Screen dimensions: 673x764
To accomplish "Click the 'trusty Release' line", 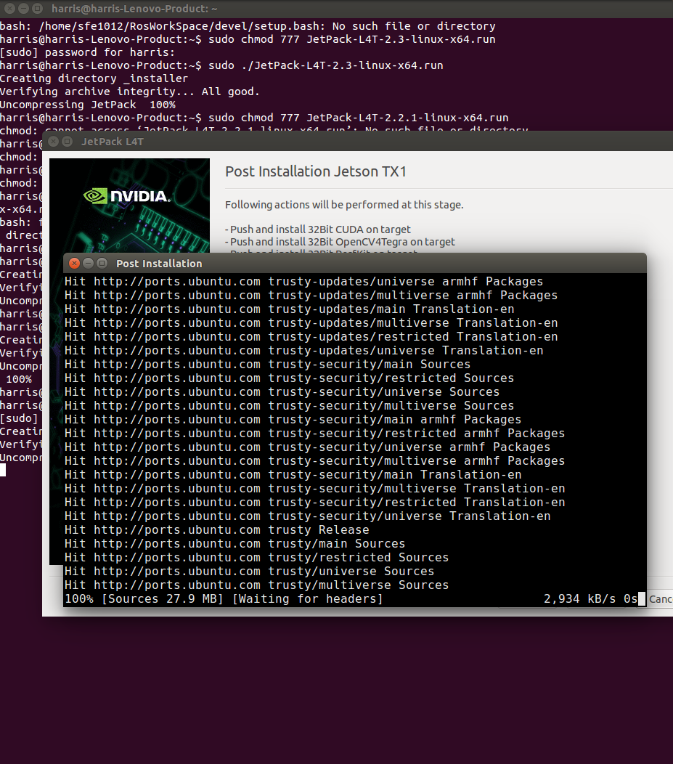I will [216, 529].
